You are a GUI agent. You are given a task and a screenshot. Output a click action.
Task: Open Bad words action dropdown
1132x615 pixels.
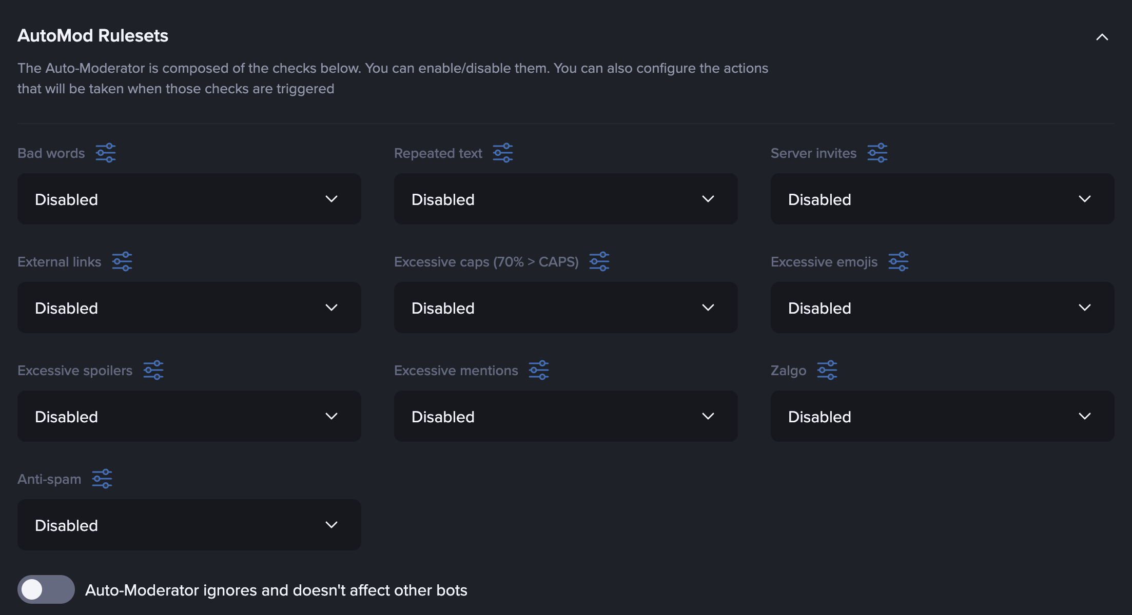pyautogui.click(x=189, y=199)
